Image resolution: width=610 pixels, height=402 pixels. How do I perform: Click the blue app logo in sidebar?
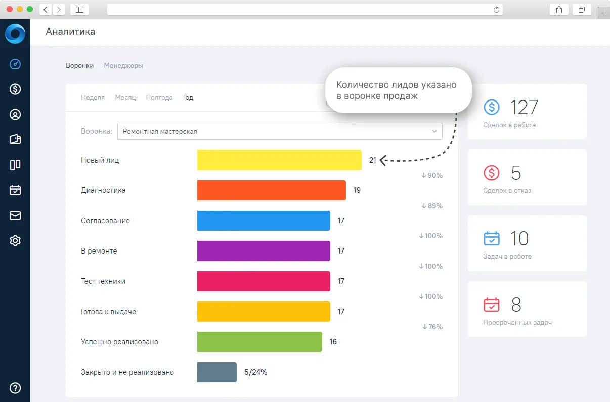coord(15,34)
